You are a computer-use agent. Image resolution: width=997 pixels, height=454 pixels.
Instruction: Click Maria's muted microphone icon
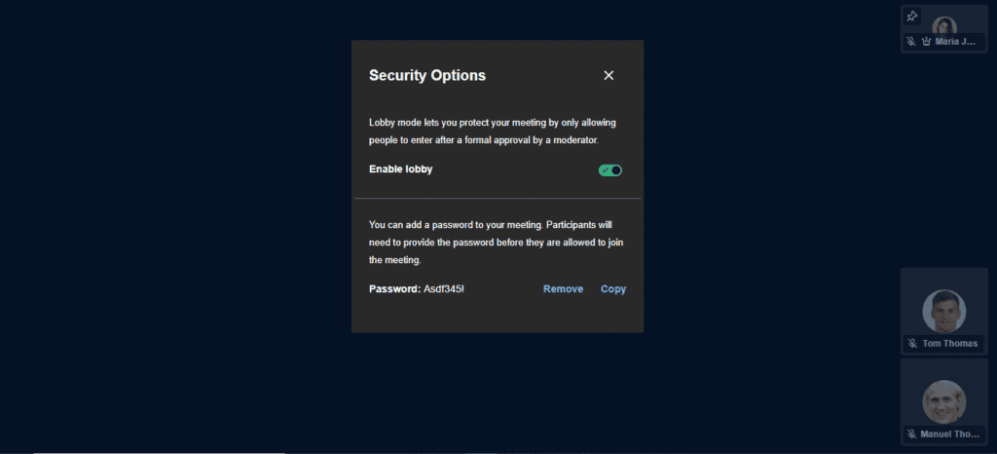[x=911, y=41]
